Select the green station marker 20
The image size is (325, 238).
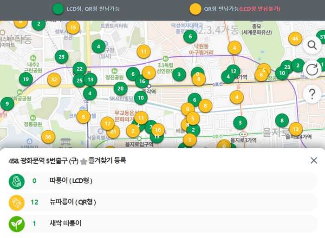pos(120,89)
